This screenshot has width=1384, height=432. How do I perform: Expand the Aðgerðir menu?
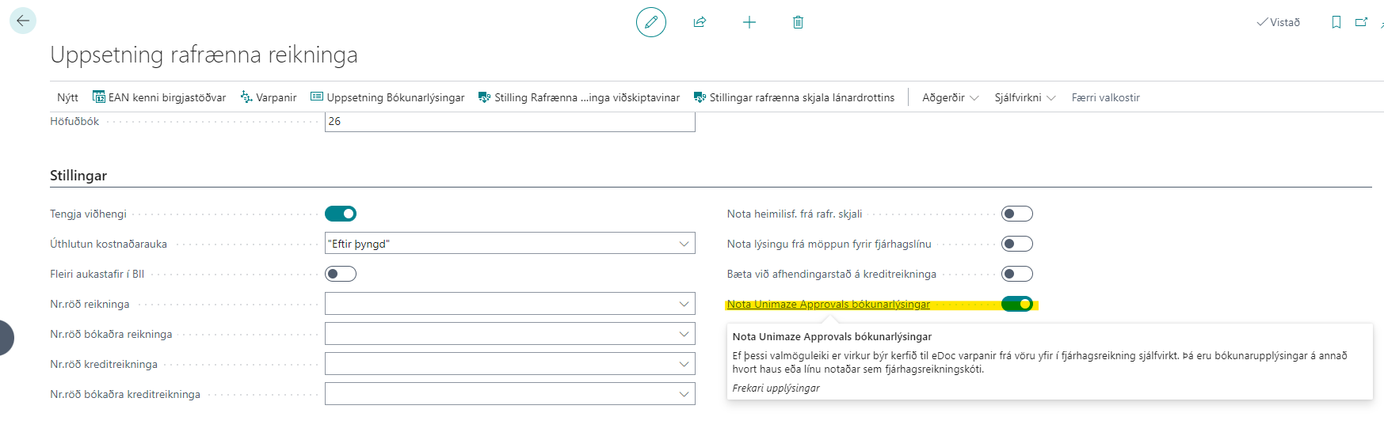pos(950,97)
